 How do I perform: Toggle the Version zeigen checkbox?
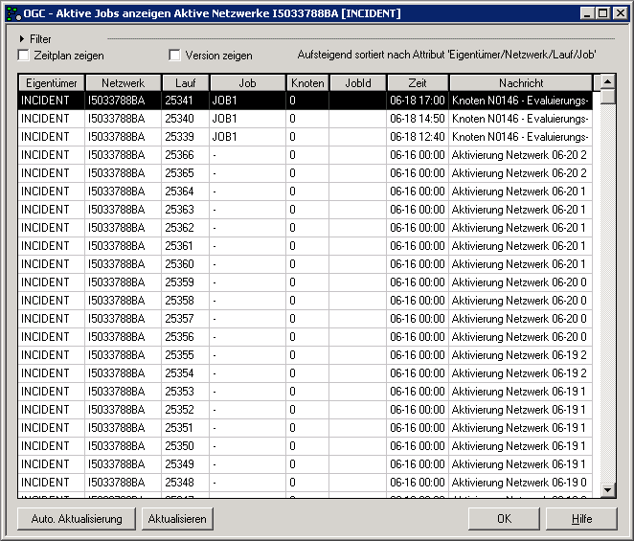click(x=174, y=56)
